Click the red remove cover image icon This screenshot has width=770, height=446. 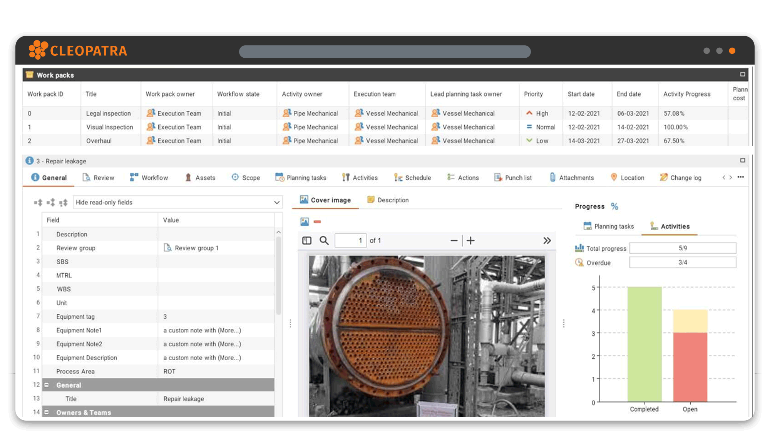317,222
